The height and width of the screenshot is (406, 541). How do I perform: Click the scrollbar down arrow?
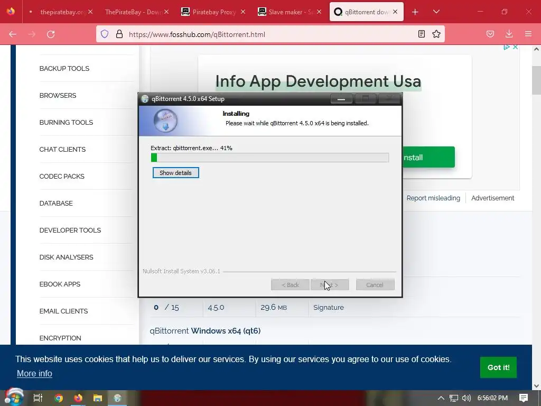536,386
